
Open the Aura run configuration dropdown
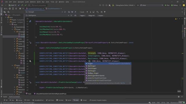tap(152, 5)
